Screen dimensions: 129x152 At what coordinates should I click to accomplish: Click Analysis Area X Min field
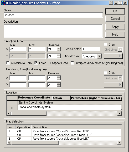point(18,49)
